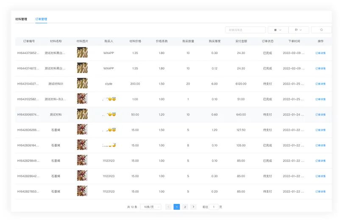This screenshot has width=342, height=222.
Task: Click the paid amount 127.50
Action: pos(241,130)
